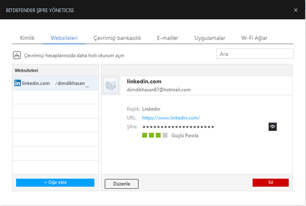Click the Çevrimiçi hesaplarınızda daha hızlı oturum açın text
This screenshot has width=306, height=206.
pyautogui.click(x=74, y=56)
